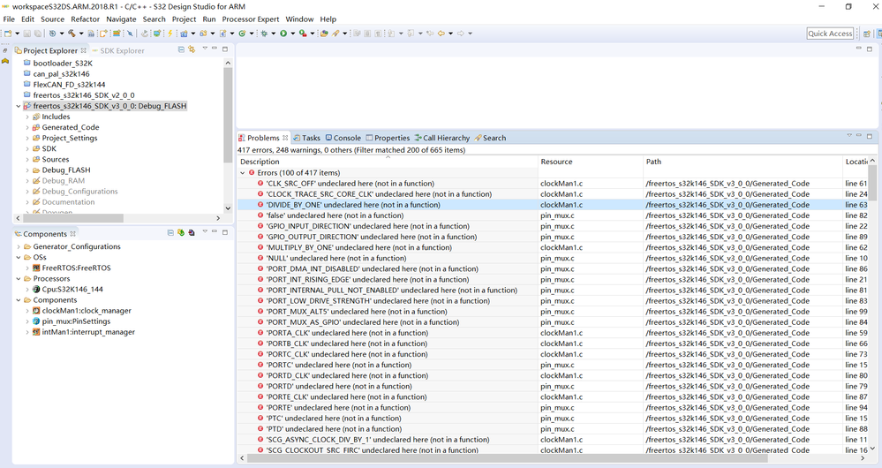Screen dimensions: 882x468
Task: Expand the Generated_Code folder
Action: pyautogui.click(x=27, y=128)
